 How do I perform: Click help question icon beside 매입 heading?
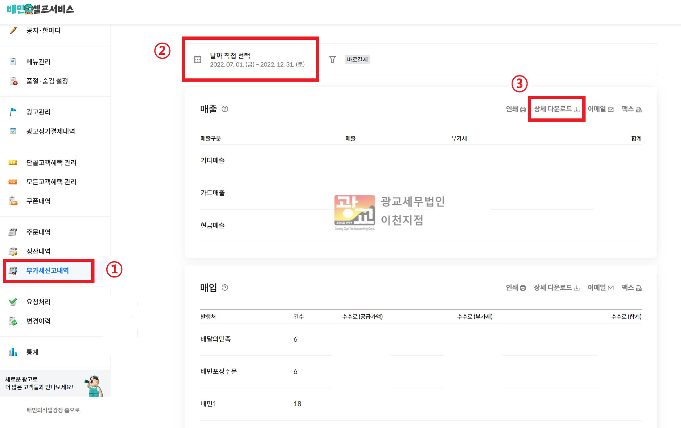(225, 287)
